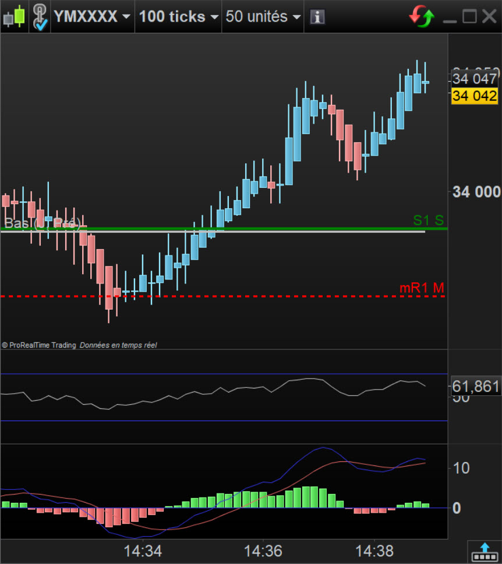
Task: Click the Bas (J. Pré.) line label
Action: click(x=42, y=223)
